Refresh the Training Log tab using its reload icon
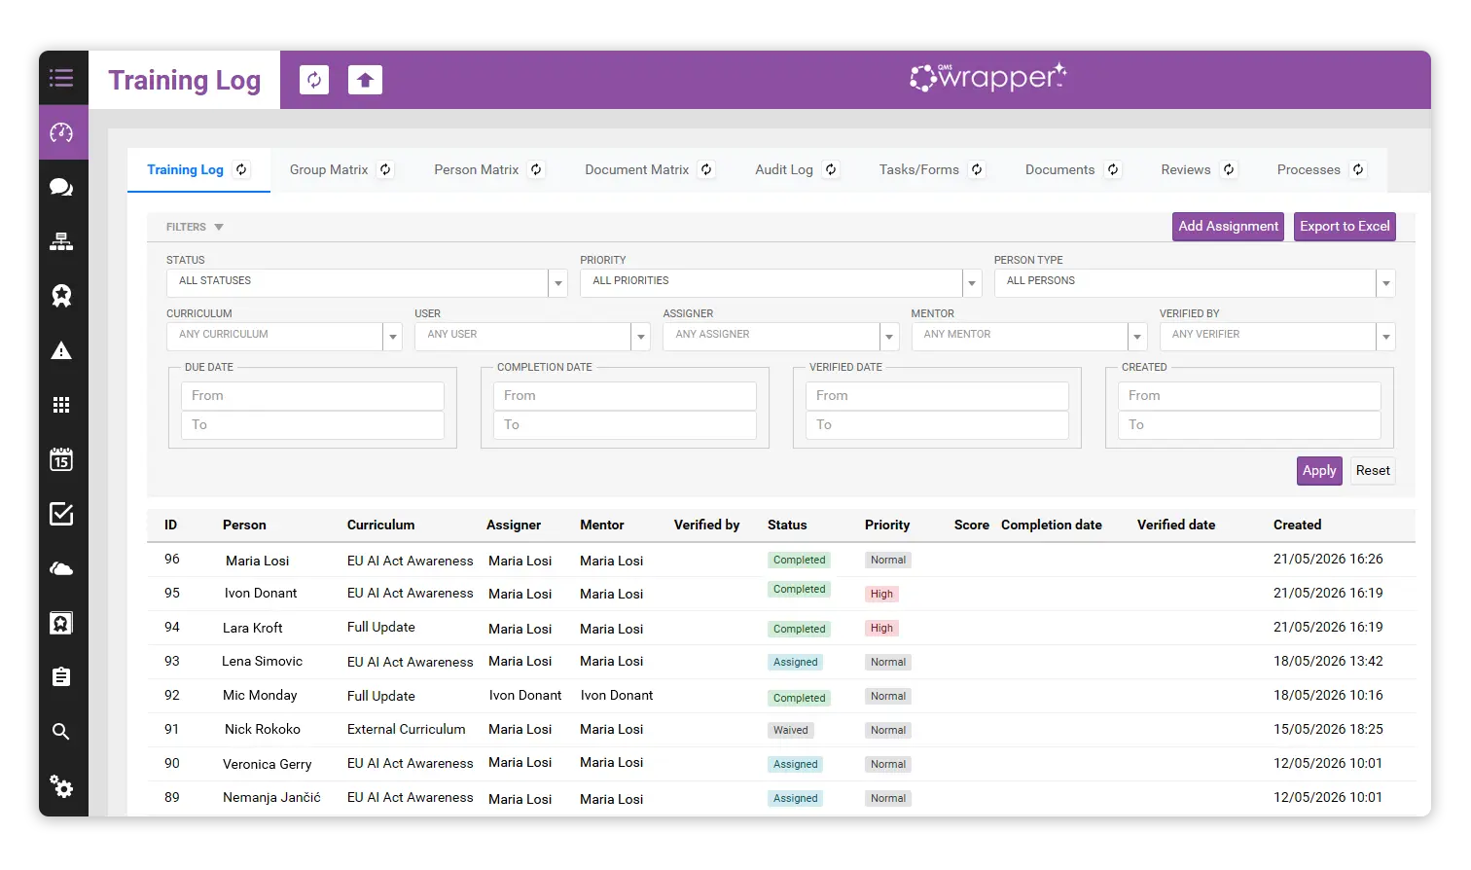The height and width of the screenshot is (870, 1471). click(241, 169)
